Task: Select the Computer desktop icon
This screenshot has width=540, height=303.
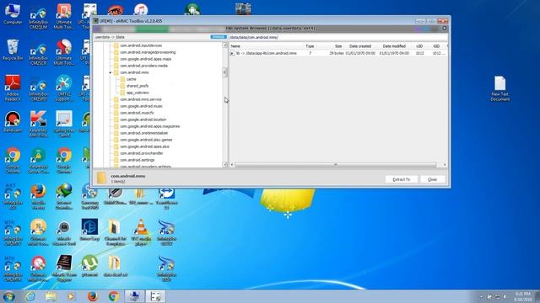Action: (x=13, y=14)
